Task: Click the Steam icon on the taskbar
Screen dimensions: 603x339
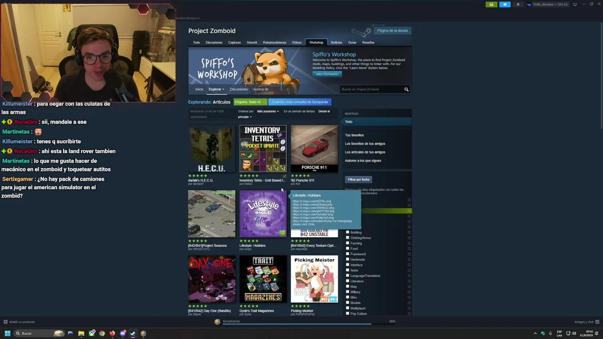Action: pyautogui.click(x=133, y=333)
